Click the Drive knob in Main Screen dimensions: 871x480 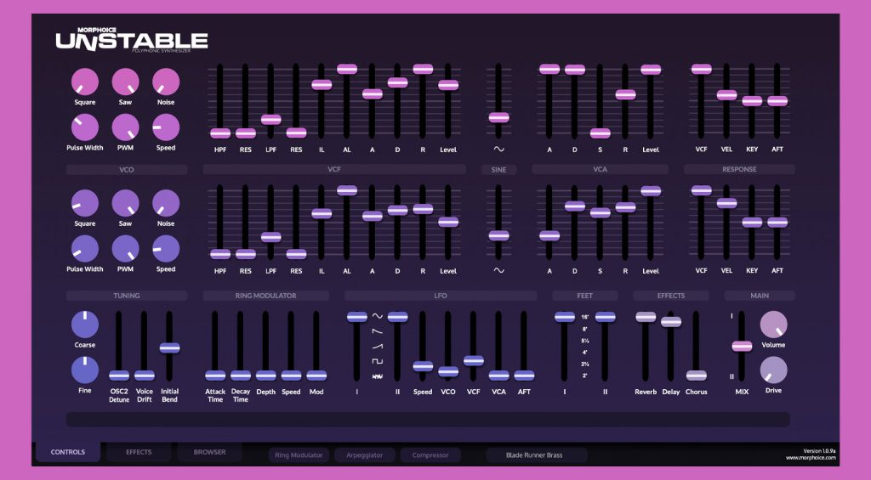click(773, 370)
